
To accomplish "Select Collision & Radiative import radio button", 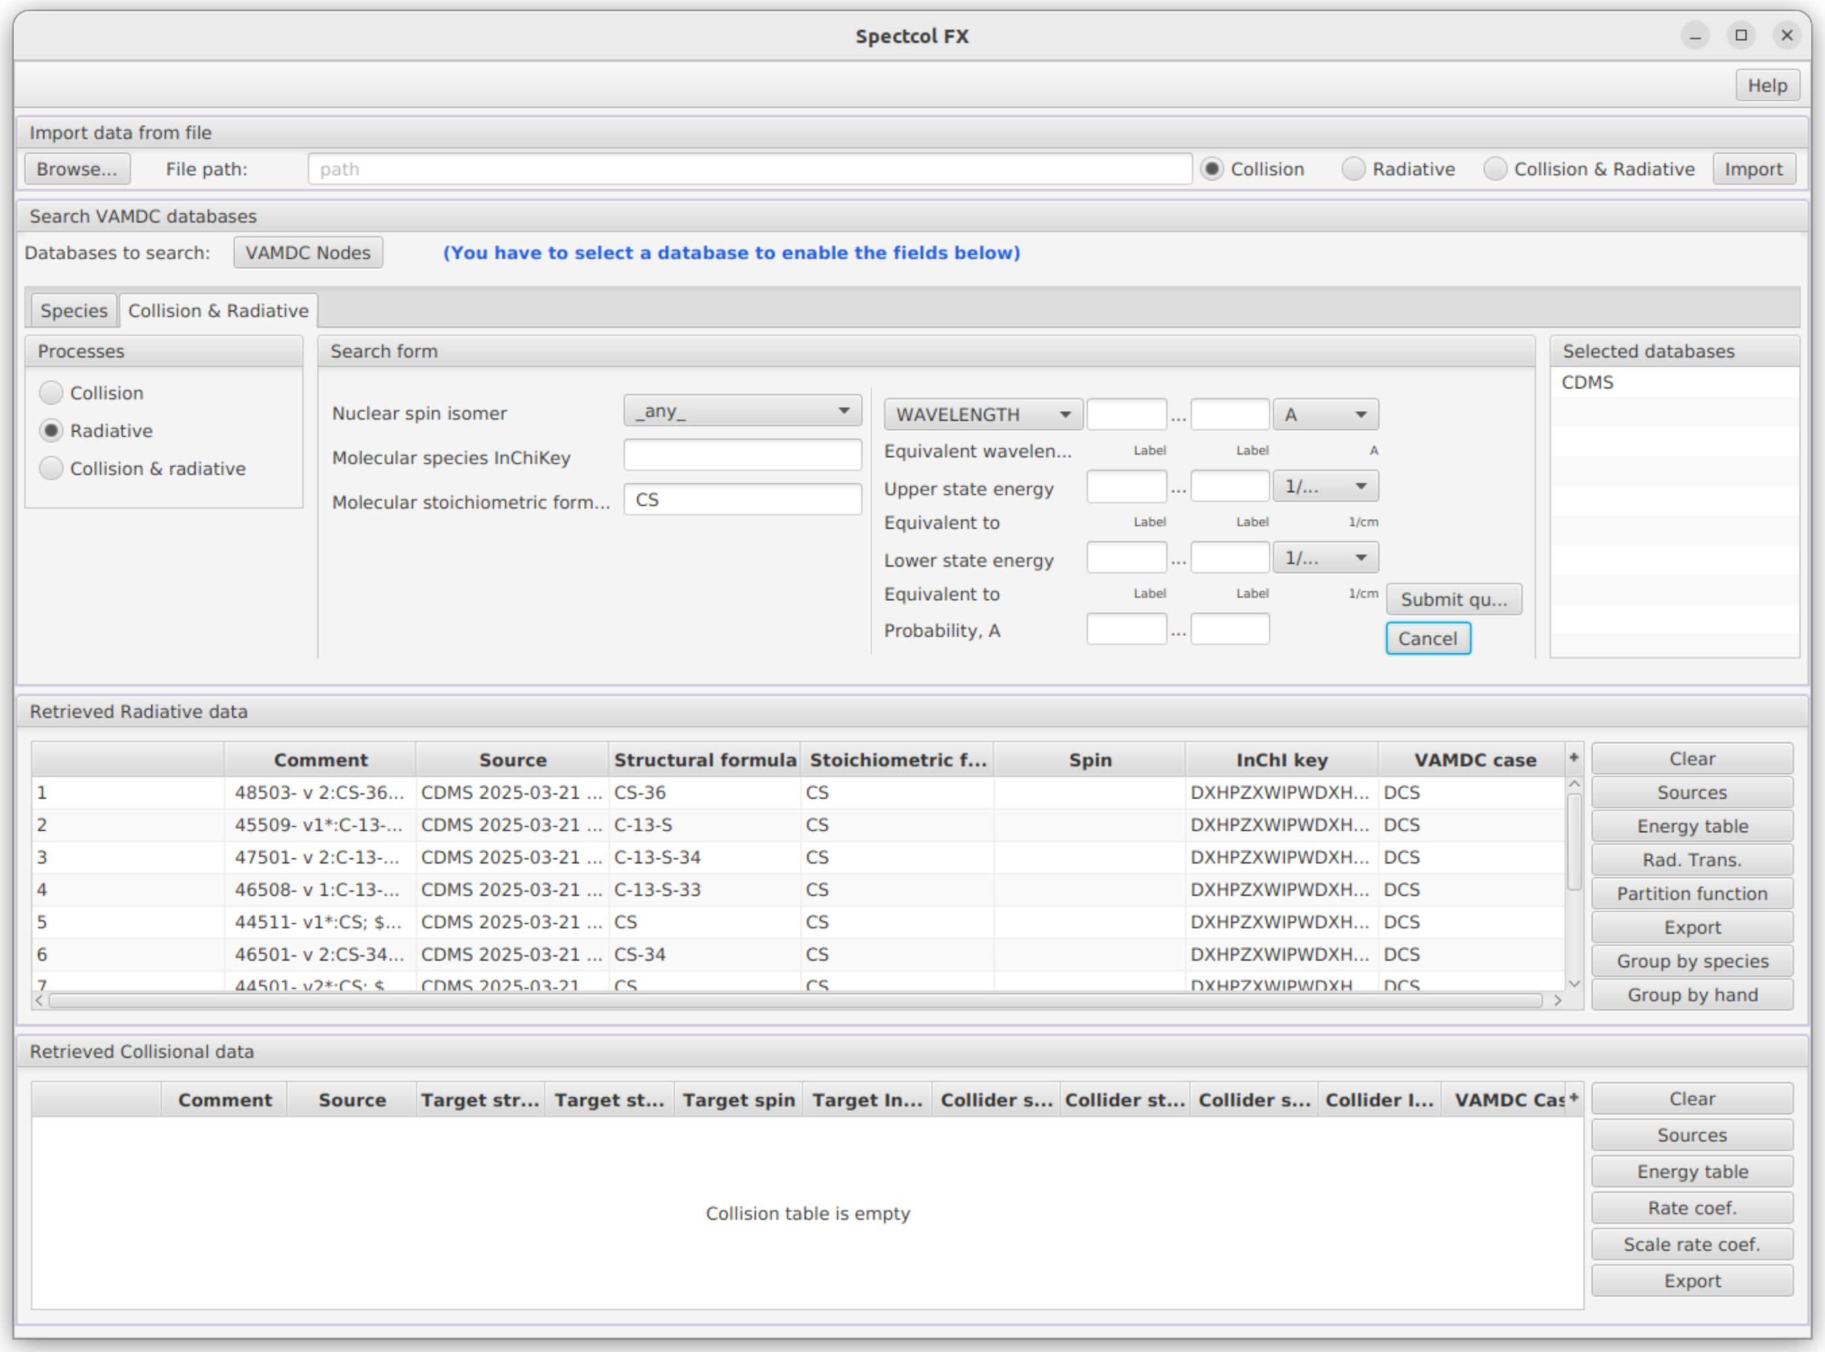I will 1495,169.
